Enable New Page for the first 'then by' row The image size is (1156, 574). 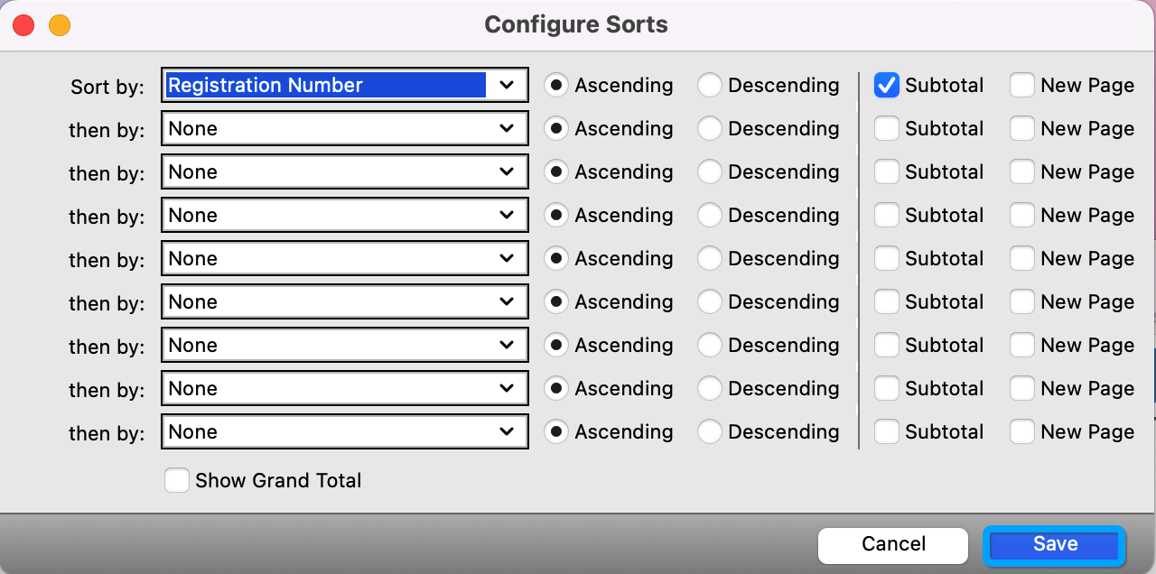(x=1022, y=129)
